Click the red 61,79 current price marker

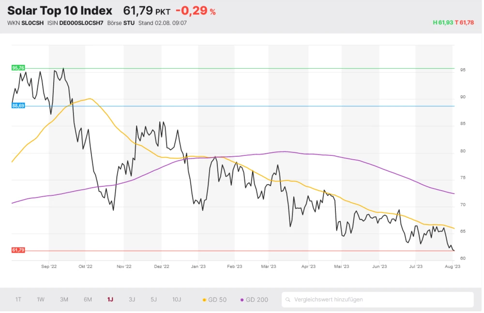pyautogui.click(x=18, y=250)
